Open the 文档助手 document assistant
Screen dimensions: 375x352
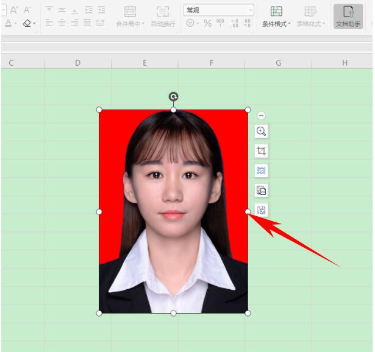348,16
